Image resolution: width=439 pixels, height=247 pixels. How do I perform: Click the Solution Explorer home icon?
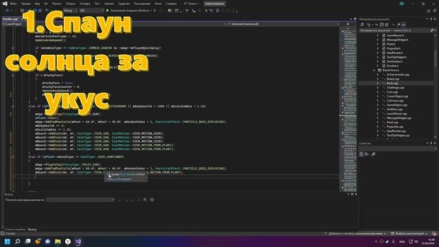click(x=362, y=25)
